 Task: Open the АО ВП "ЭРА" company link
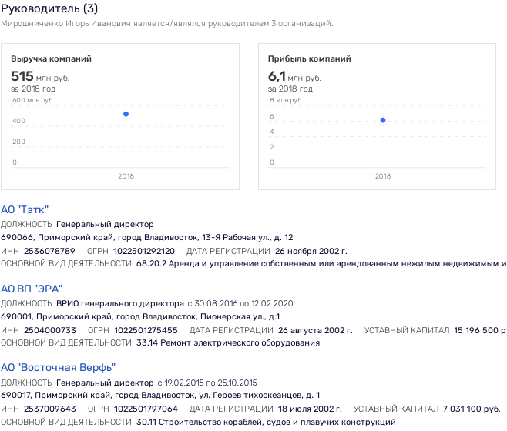(32, 289)
